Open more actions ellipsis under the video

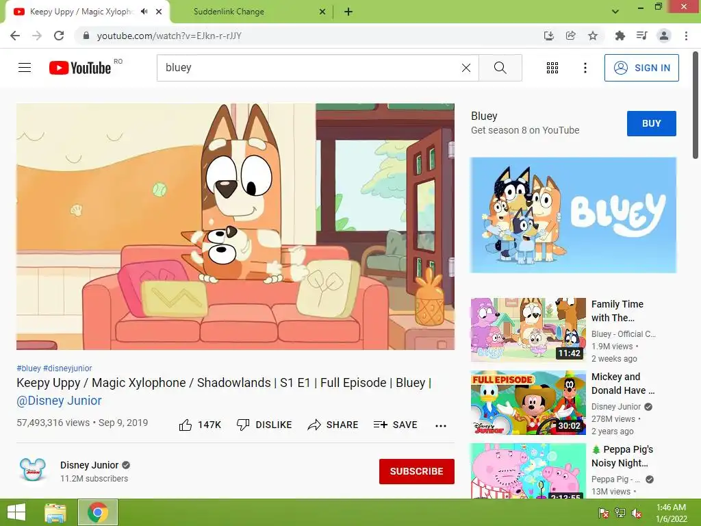441,425
